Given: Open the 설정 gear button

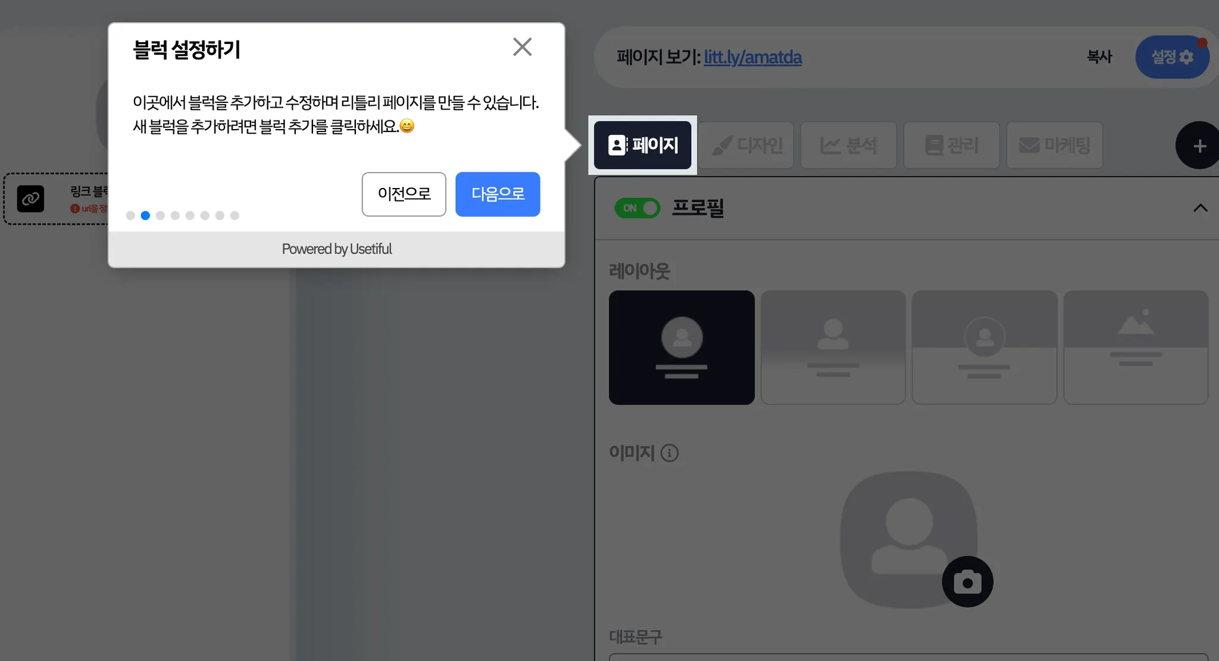Looking at the screenshot, I should [x=1171, y=57].
